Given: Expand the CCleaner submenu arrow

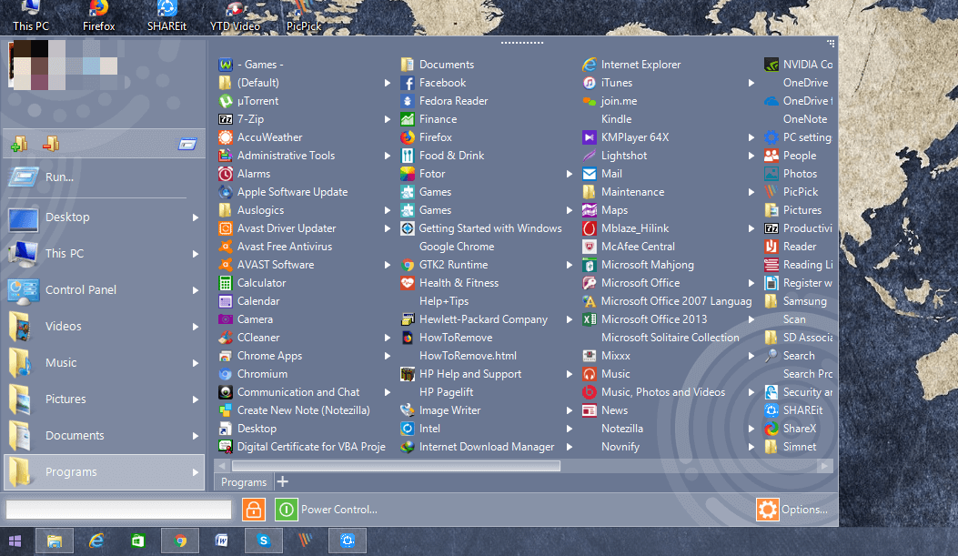Looking at the screenshot, I should click(x=388, y=338).
